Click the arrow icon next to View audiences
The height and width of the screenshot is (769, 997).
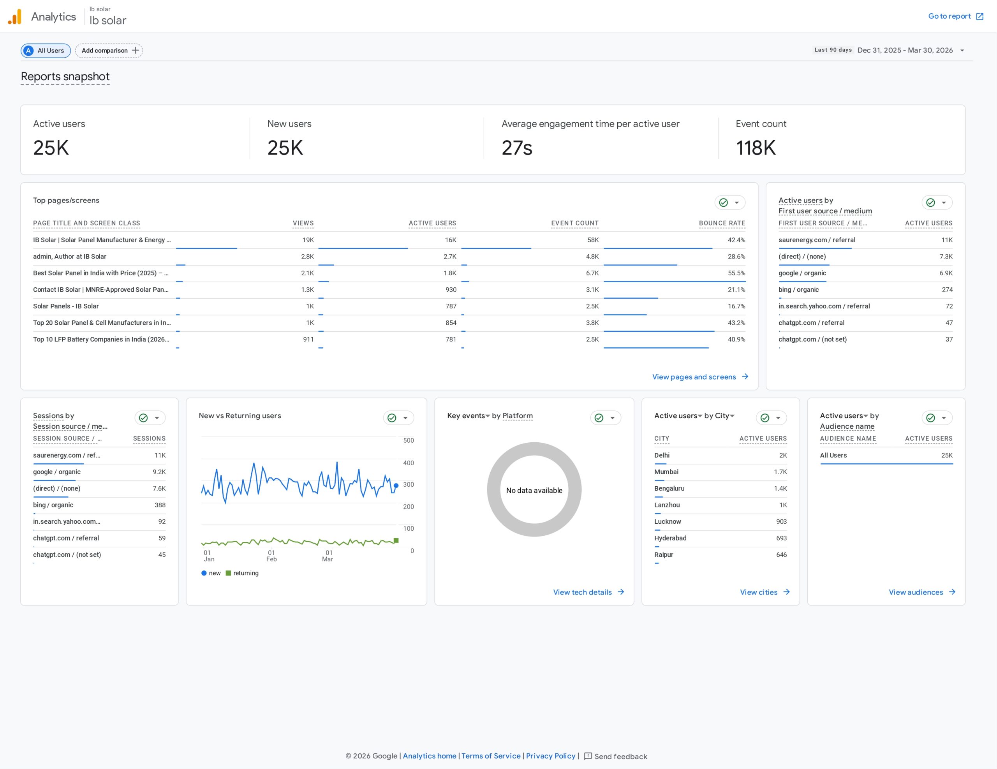(x=952, y=592)
